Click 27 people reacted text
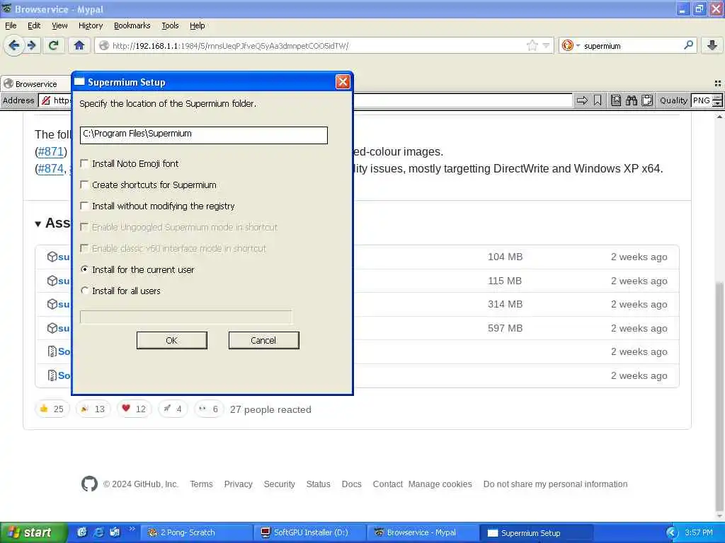 click(x=270, y=409)
